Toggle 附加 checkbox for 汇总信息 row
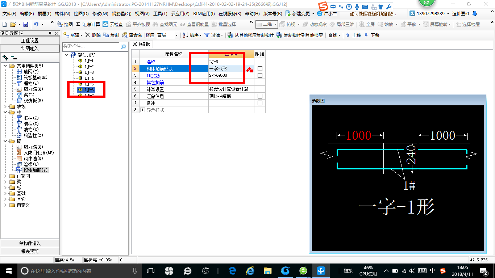495x278 pixels. [x=260, y=96]
